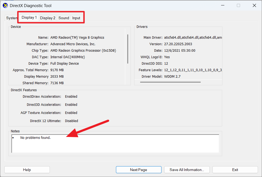Viewport: 262px width, 177px height.
Task: Click Save All Information button
Action: tap(187, 170)
